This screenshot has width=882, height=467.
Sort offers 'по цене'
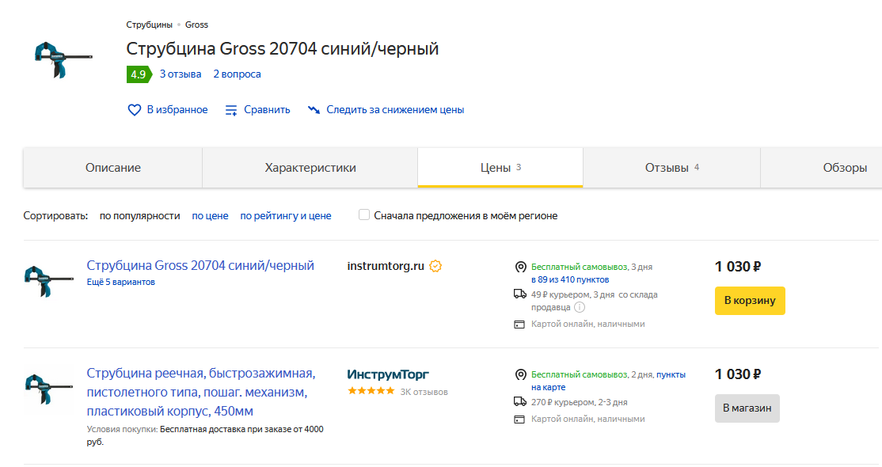(210, 215)
